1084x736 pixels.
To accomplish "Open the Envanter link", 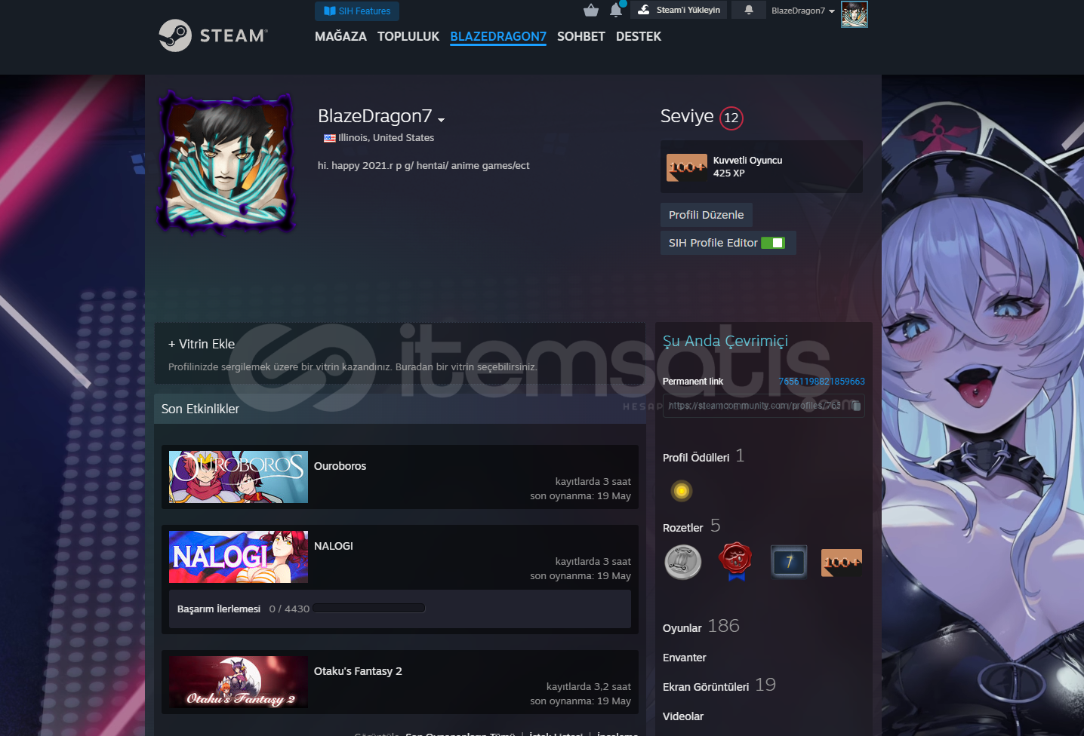I will pyautogui.click(x=685, y=658).
